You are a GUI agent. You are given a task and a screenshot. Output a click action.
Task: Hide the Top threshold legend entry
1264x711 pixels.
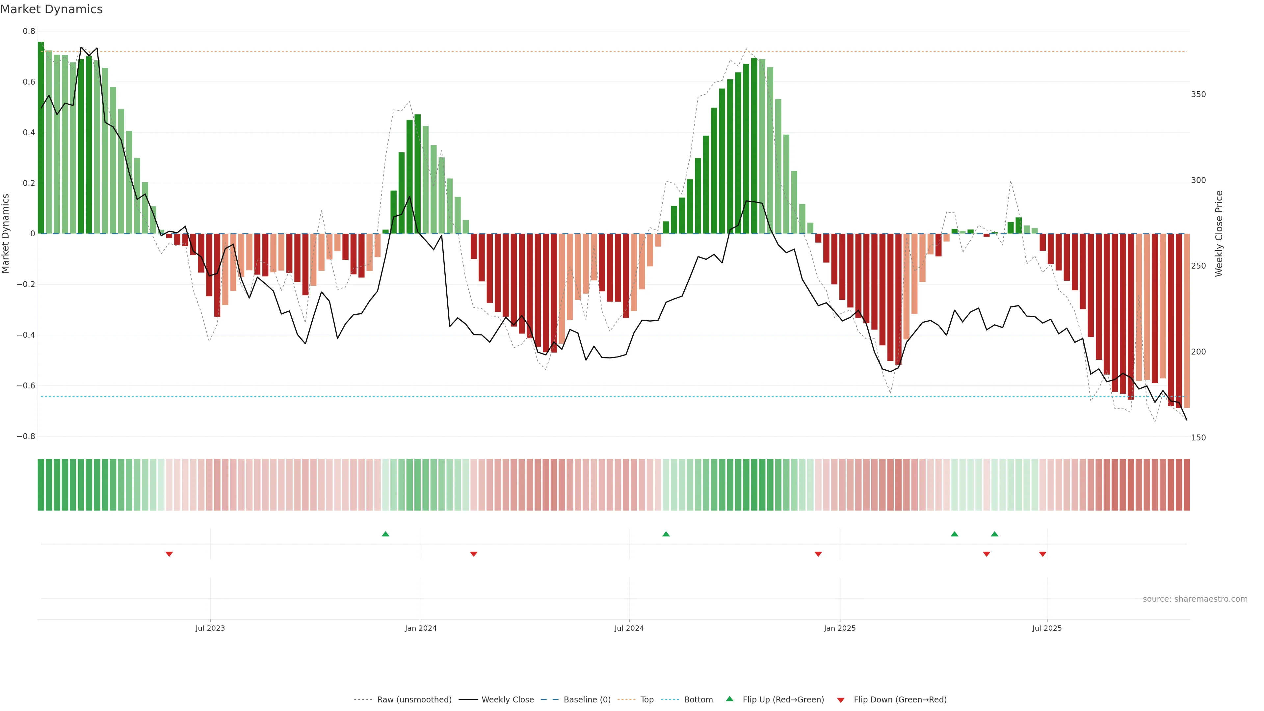pos(647,700)
